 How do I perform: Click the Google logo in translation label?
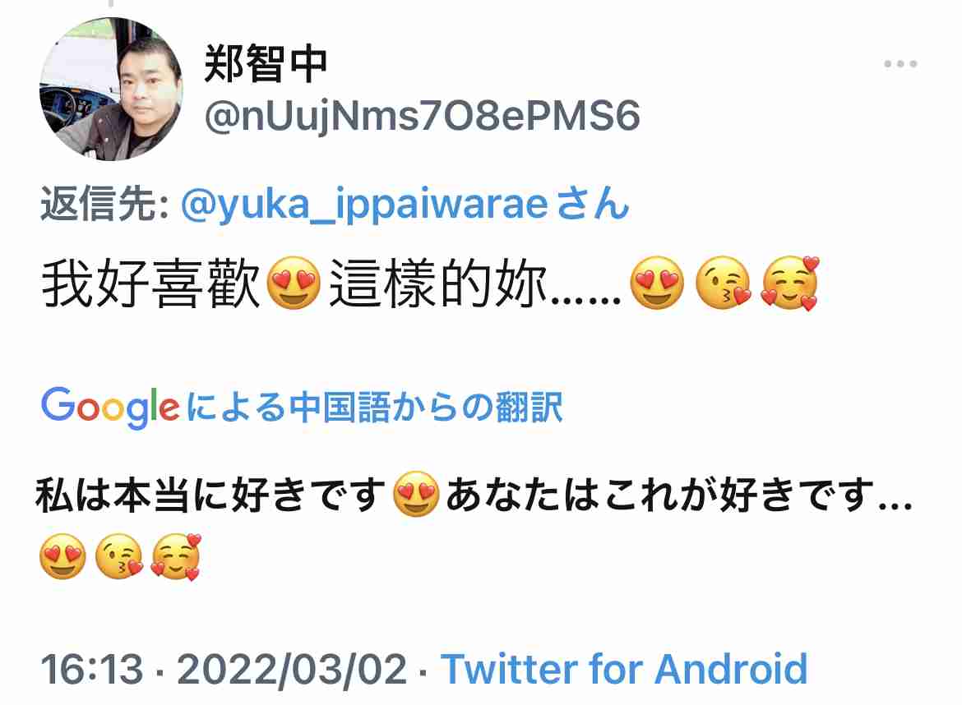pyautogui.click(x=110, y=407)
